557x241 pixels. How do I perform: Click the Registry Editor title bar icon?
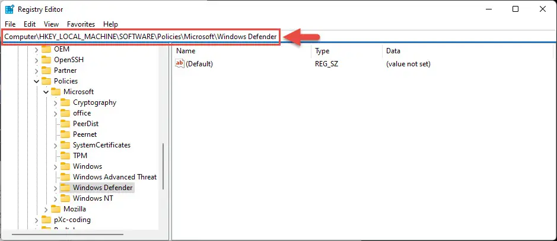9,9
